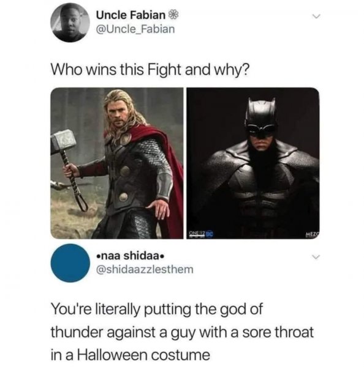Click the •naa shidaa• display name

coord(130,256)
